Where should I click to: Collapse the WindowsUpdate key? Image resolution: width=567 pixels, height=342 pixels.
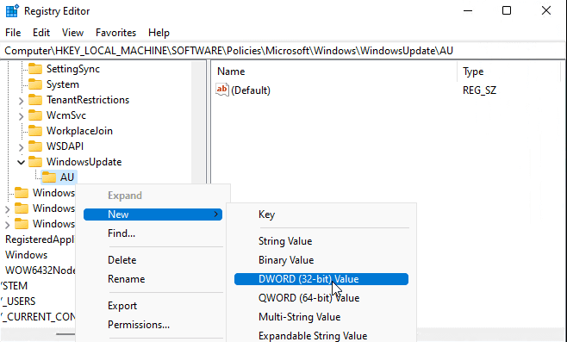21,162
